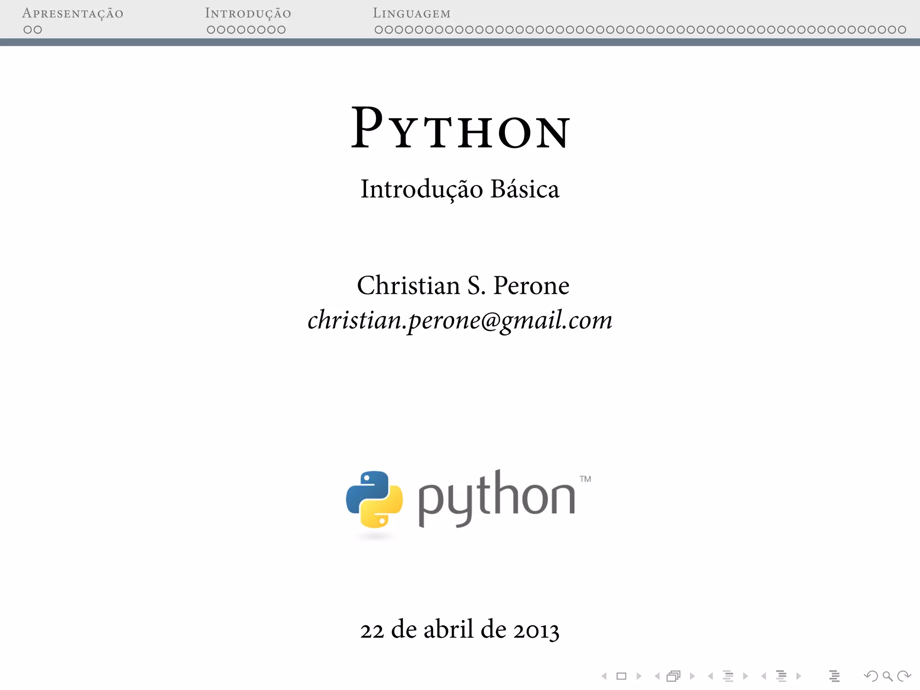Click the section navigation lines icon
Screen dimensions: 920x690
(782, 676)
